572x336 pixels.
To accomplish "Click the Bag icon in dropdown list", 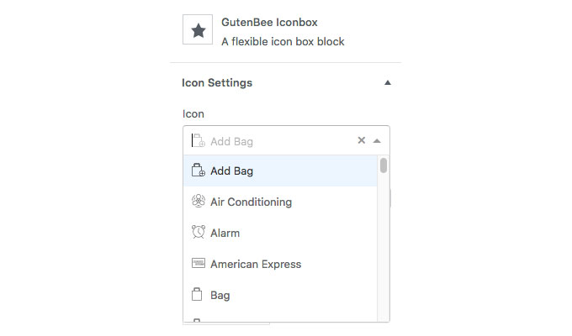I will [197, 295].
